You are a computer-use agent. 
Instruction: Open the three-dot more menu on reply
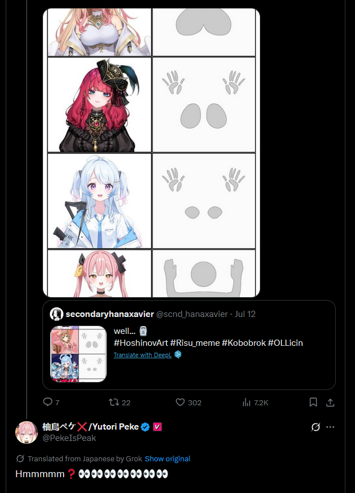[331, 427]
